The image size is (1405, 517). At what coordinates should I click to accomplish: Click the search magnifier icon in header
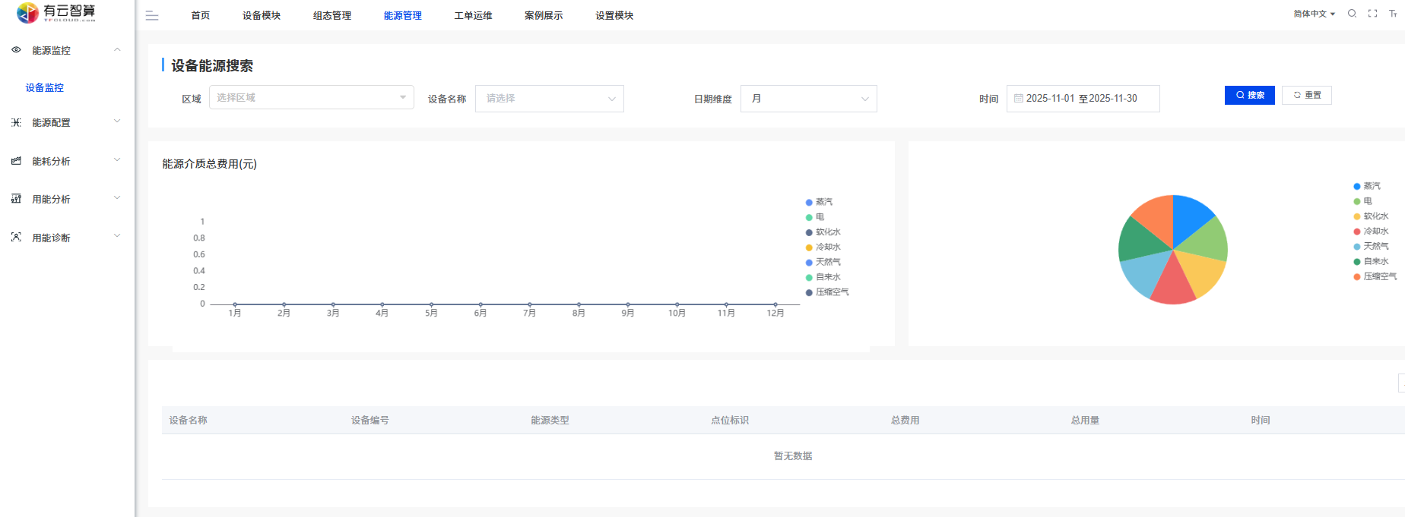coord(1352,14)
